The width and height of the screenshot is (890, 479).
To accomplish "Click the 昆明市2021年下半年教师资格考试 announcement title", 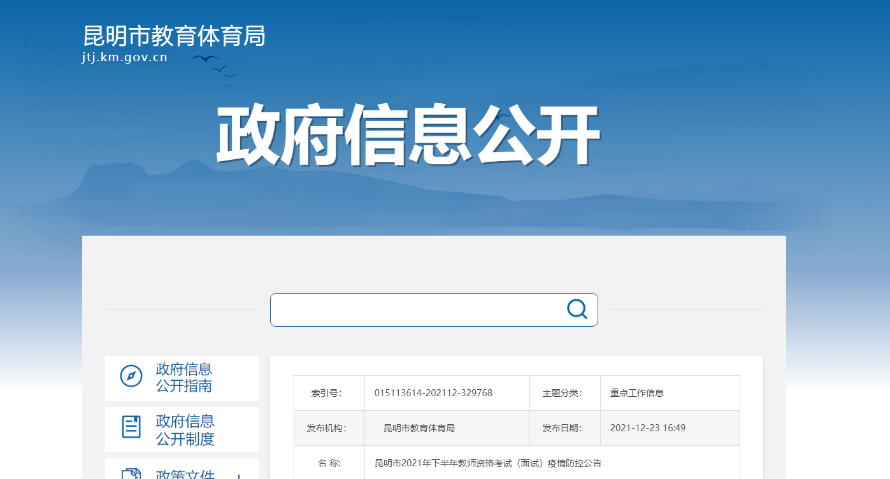I will point(488,463).
